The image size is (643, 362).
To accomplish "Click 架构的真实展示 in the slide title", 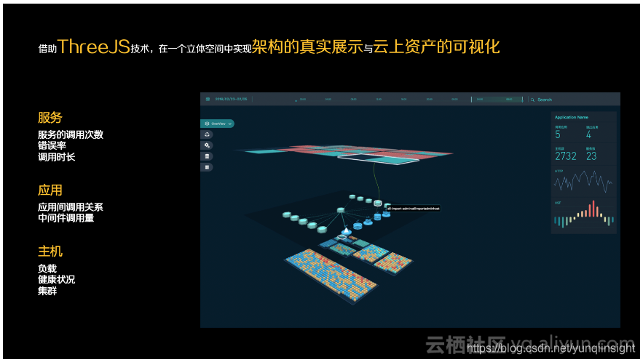I will click(307, 47).
